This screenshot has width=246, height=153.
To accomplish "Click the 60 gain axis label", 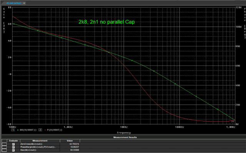I will [9, 24].
